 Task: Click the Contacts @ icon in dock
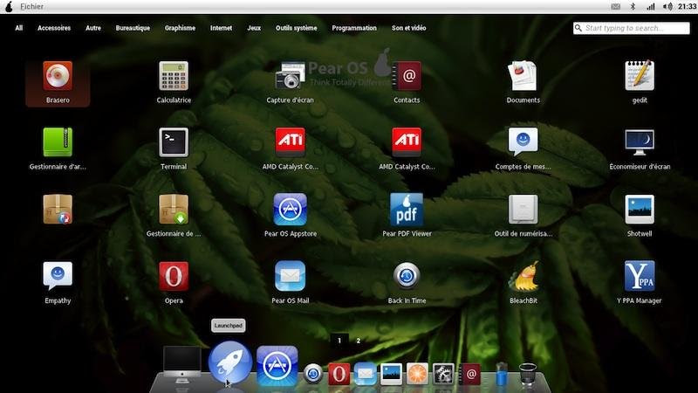469,374
